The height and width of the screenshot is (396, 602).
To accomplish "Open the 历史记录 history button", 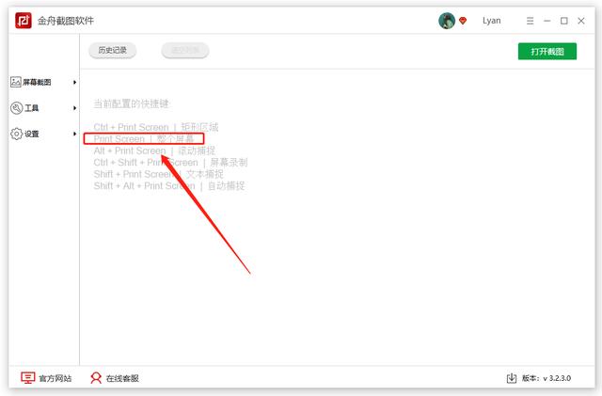I will pyautogui.click(x=113, y=51).
